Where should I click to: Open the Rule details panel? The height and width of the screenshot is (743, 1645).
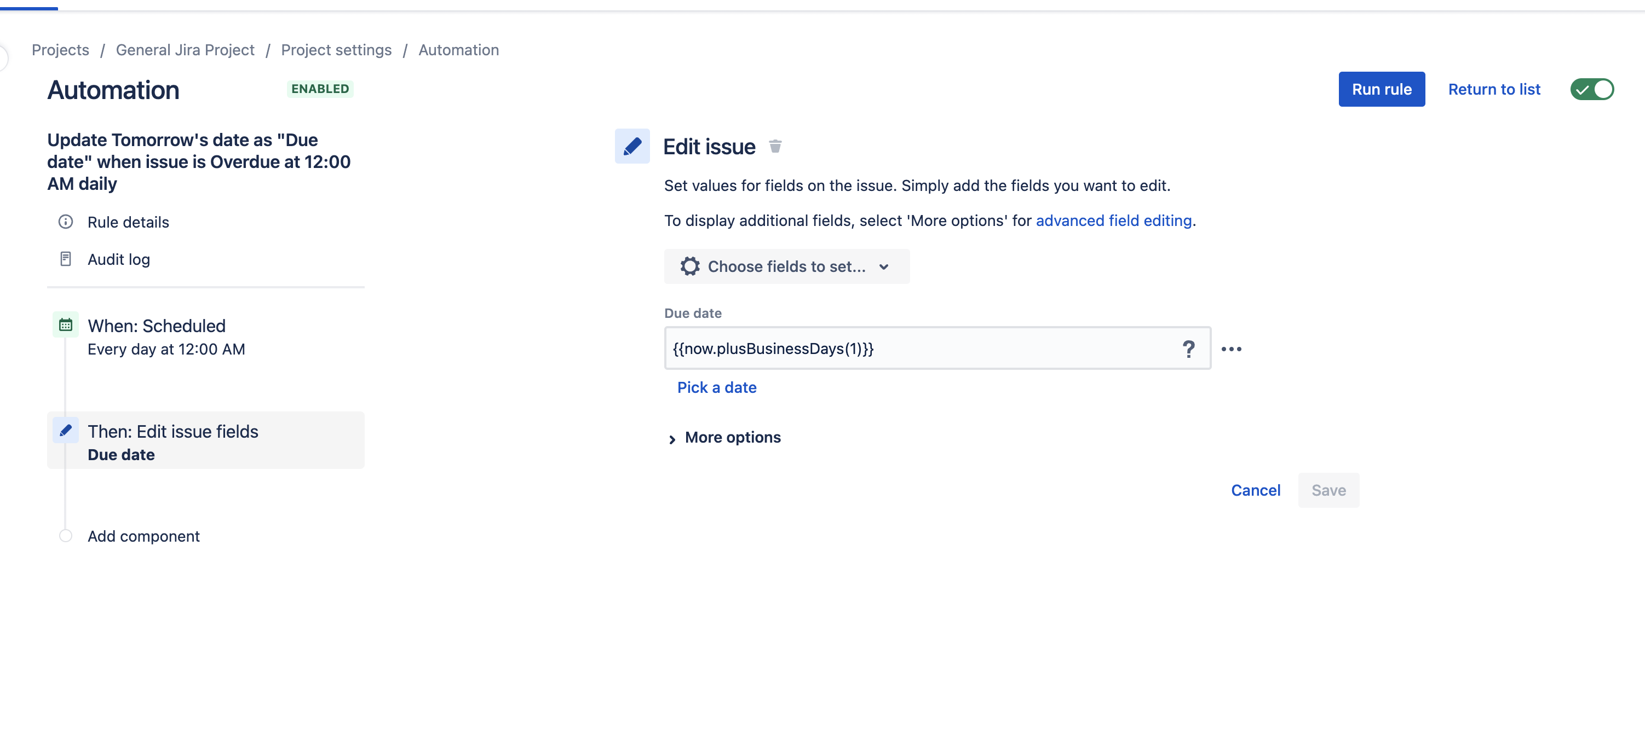pyautogui.click(x=128, y=222)
